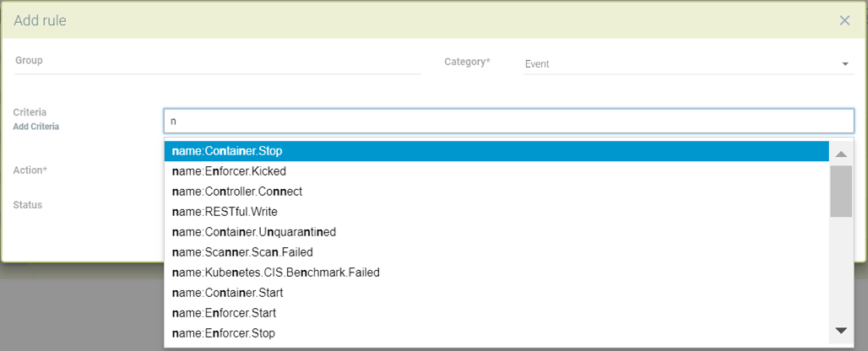Click the scroll up arrow in suggestions
This screenshot has height=351, width=868.
(x=841, y=154)
